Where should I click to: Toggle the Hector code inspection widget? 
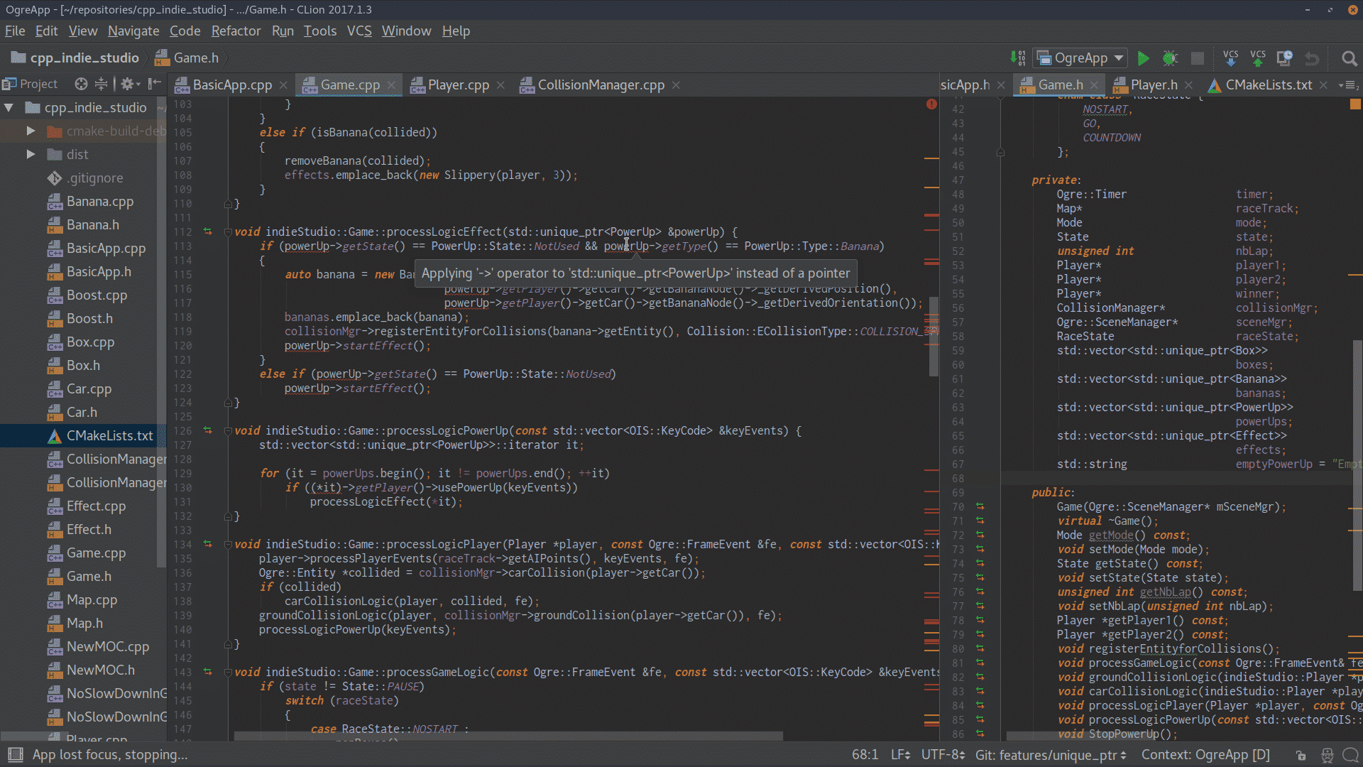1326,755
